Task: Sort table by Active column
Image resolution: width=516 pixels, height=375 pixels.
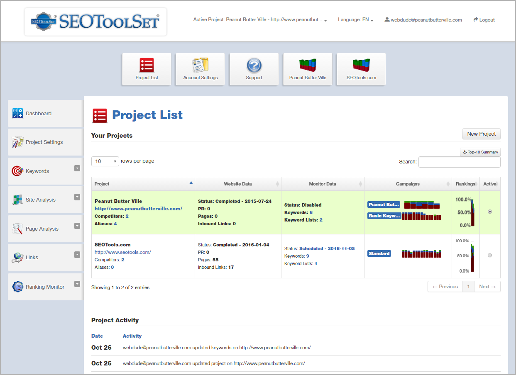Action: pyautogui.click(x=490, y=184)
